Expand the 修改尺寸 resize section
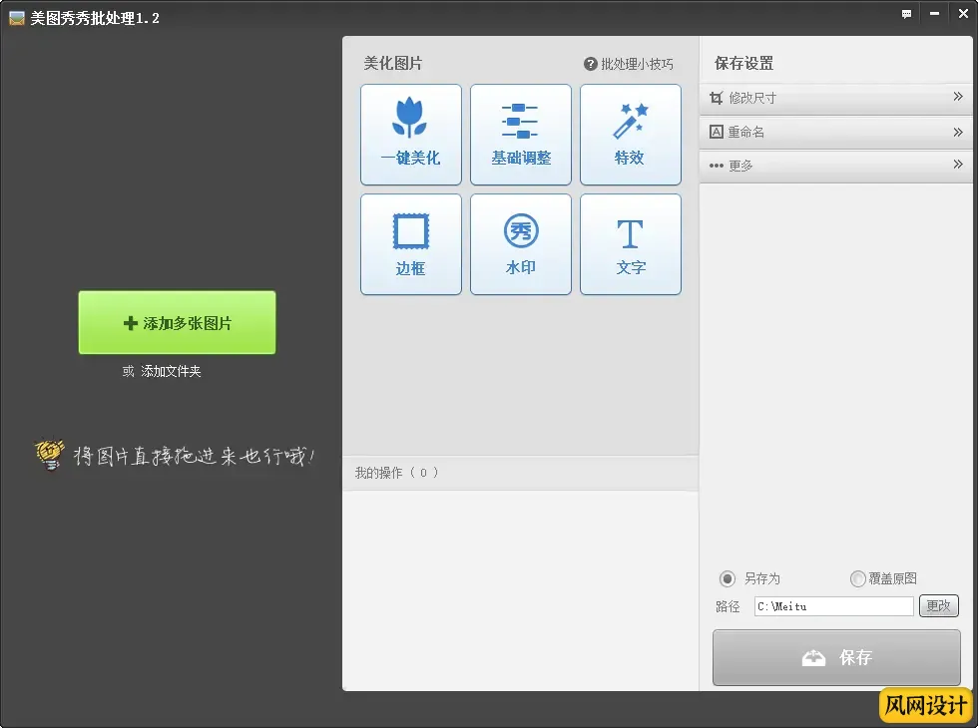Image resolution: width=978 pixels, height=728 pixels. pos(835,98)
